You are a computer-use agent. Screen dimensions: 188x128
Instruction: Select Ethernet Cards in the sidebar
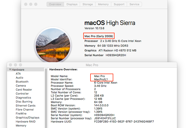point(25,106)
